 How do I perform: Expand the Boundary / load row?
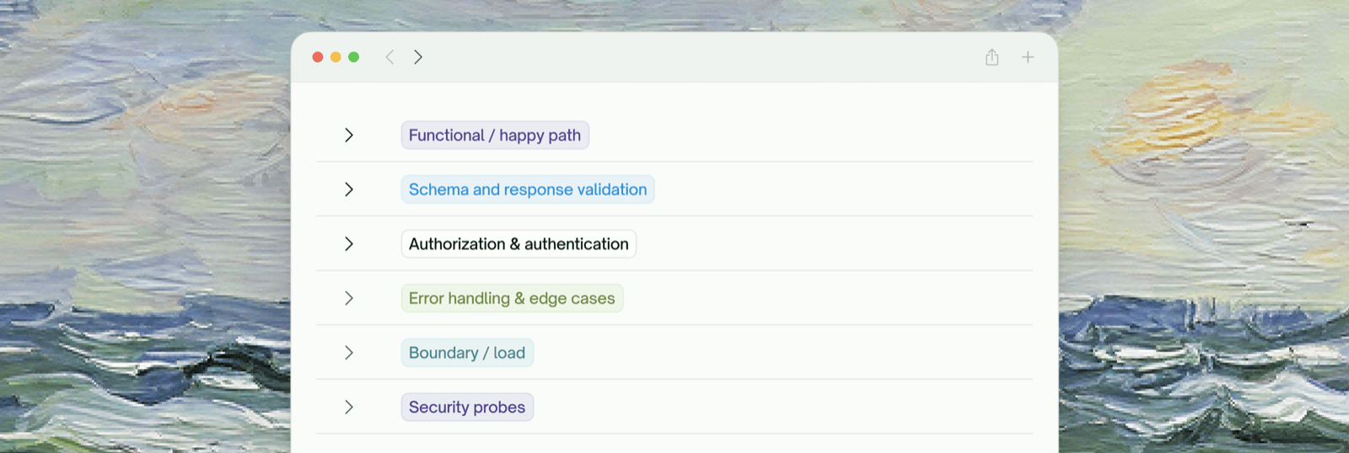[x=349, y=353]
